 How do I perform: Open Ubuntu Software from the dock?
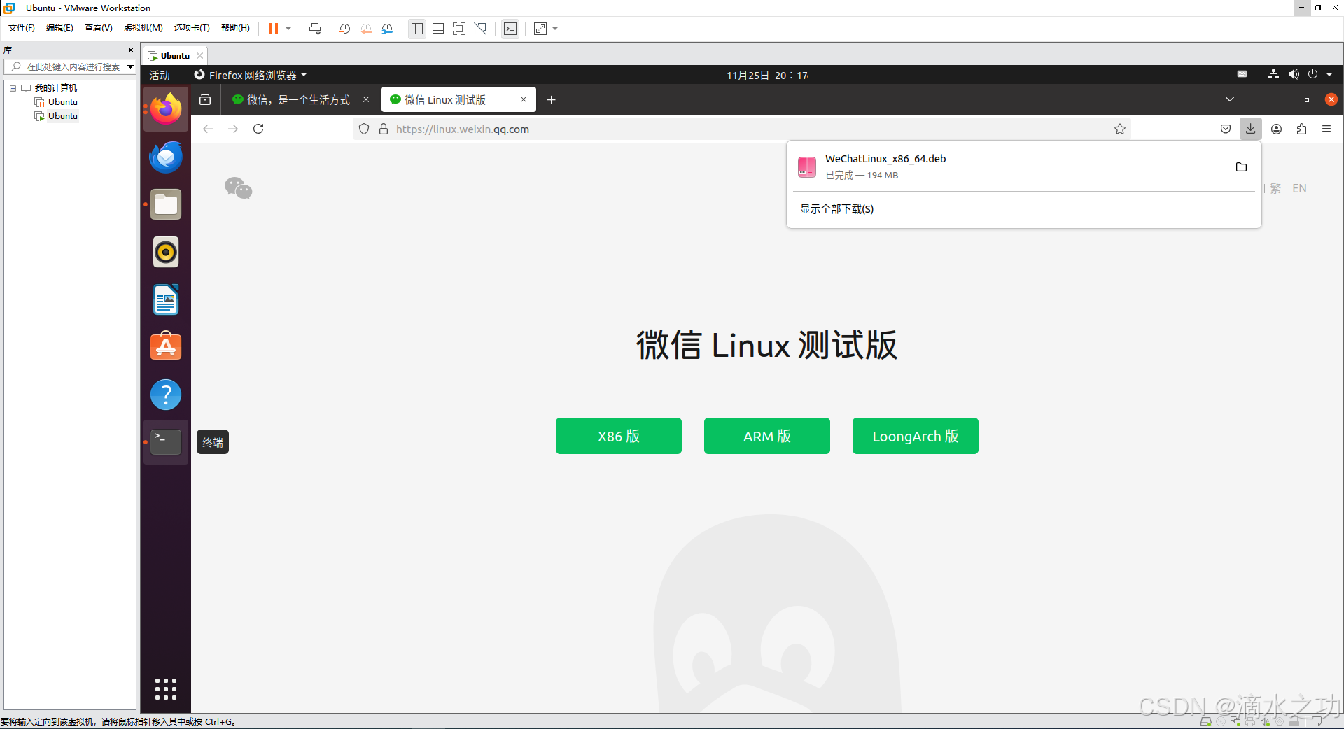click(x=166, y=347)
